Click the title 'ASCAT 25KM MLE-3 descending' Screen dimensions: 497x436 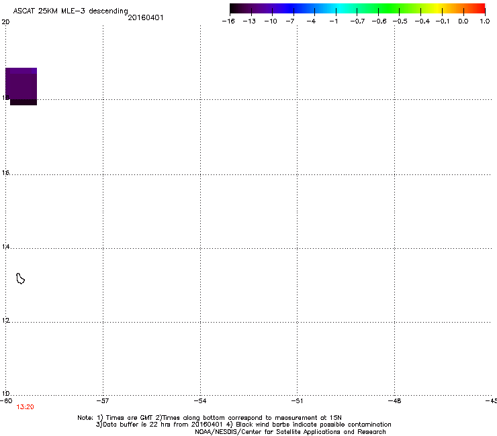coord(71,11)
